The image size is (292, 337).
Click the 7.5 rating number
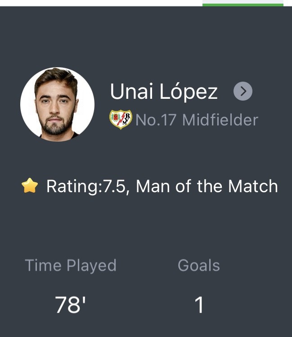coord(116,186)
